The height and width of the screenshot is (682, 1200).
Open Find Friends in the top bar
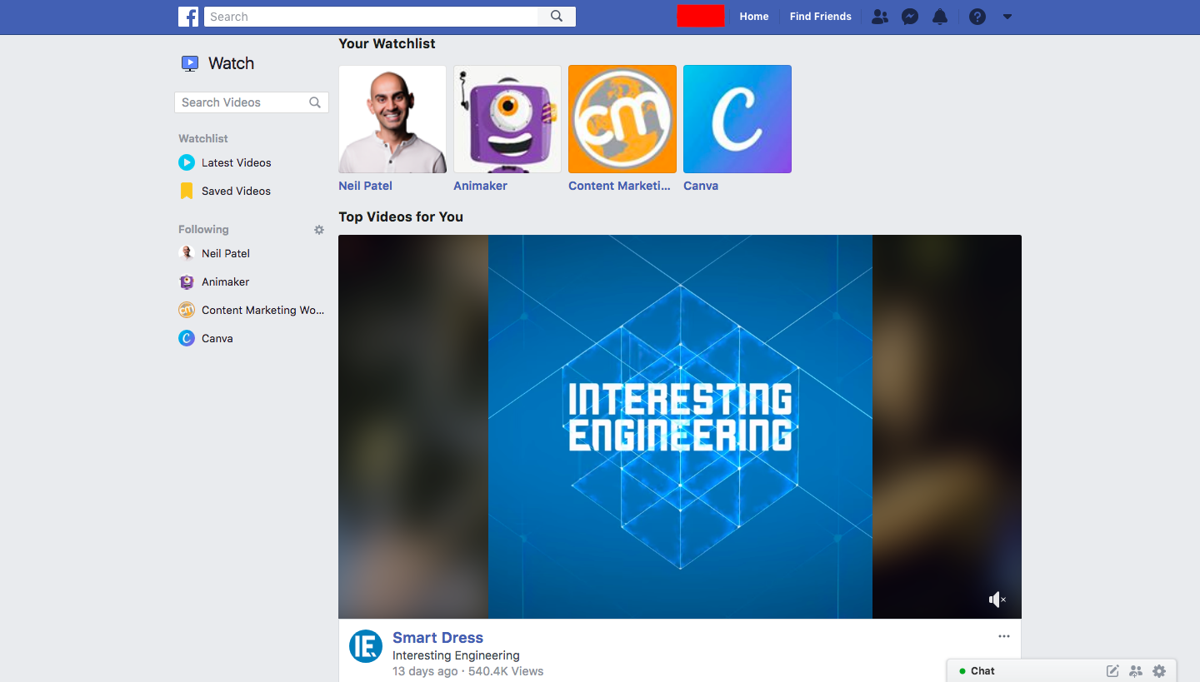point(821,17)
